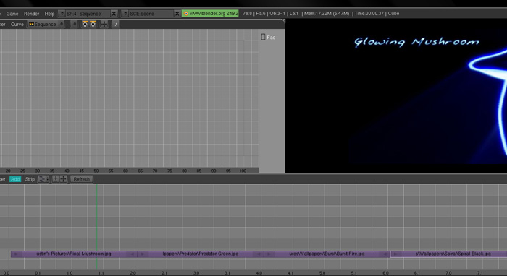This screenshot has height=276, width=507.
Task: Open the Strip menu
Action: (x=30, y=179)
